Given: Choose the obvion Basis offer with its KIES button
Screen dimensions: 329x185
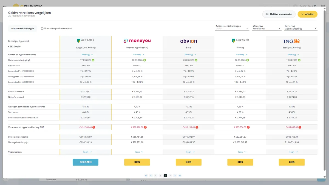Looking at the screenshot, I should pyautogui.click(x=189, y=162).
